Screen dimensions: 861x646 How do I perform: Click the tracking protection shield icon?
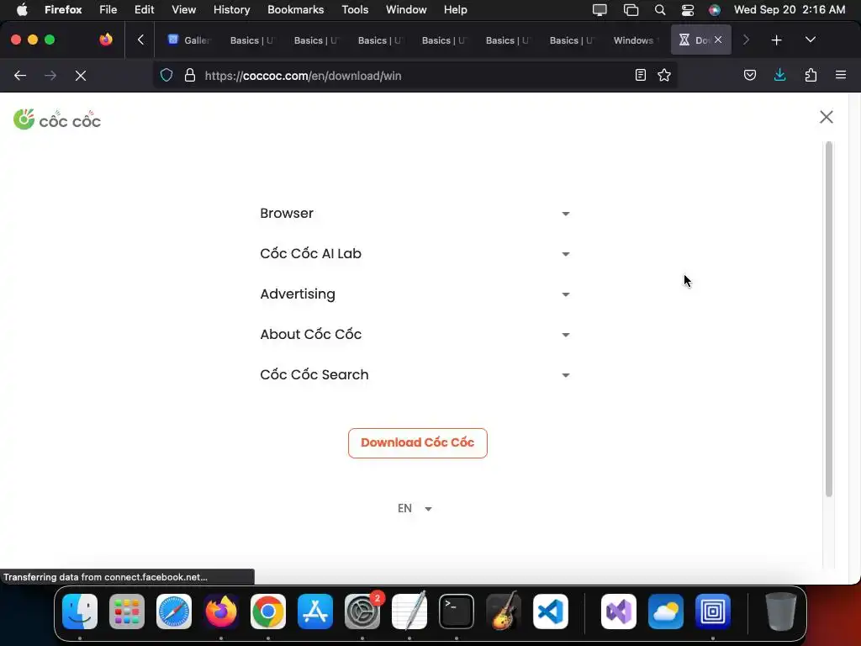tap(166, 75)
